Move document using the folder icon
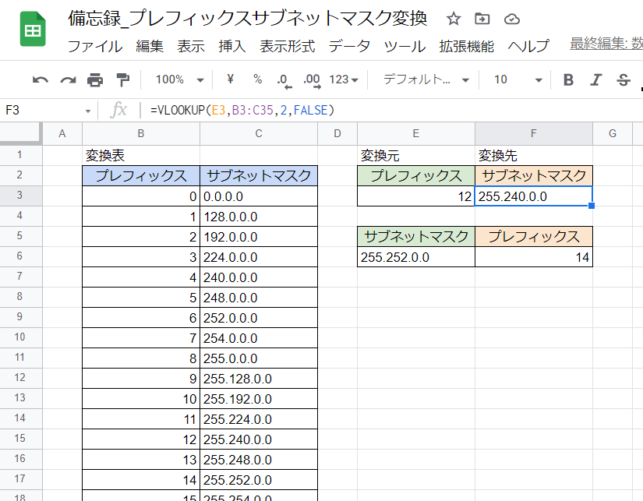Viewport: 643px width, 501px height. [482, 19]
